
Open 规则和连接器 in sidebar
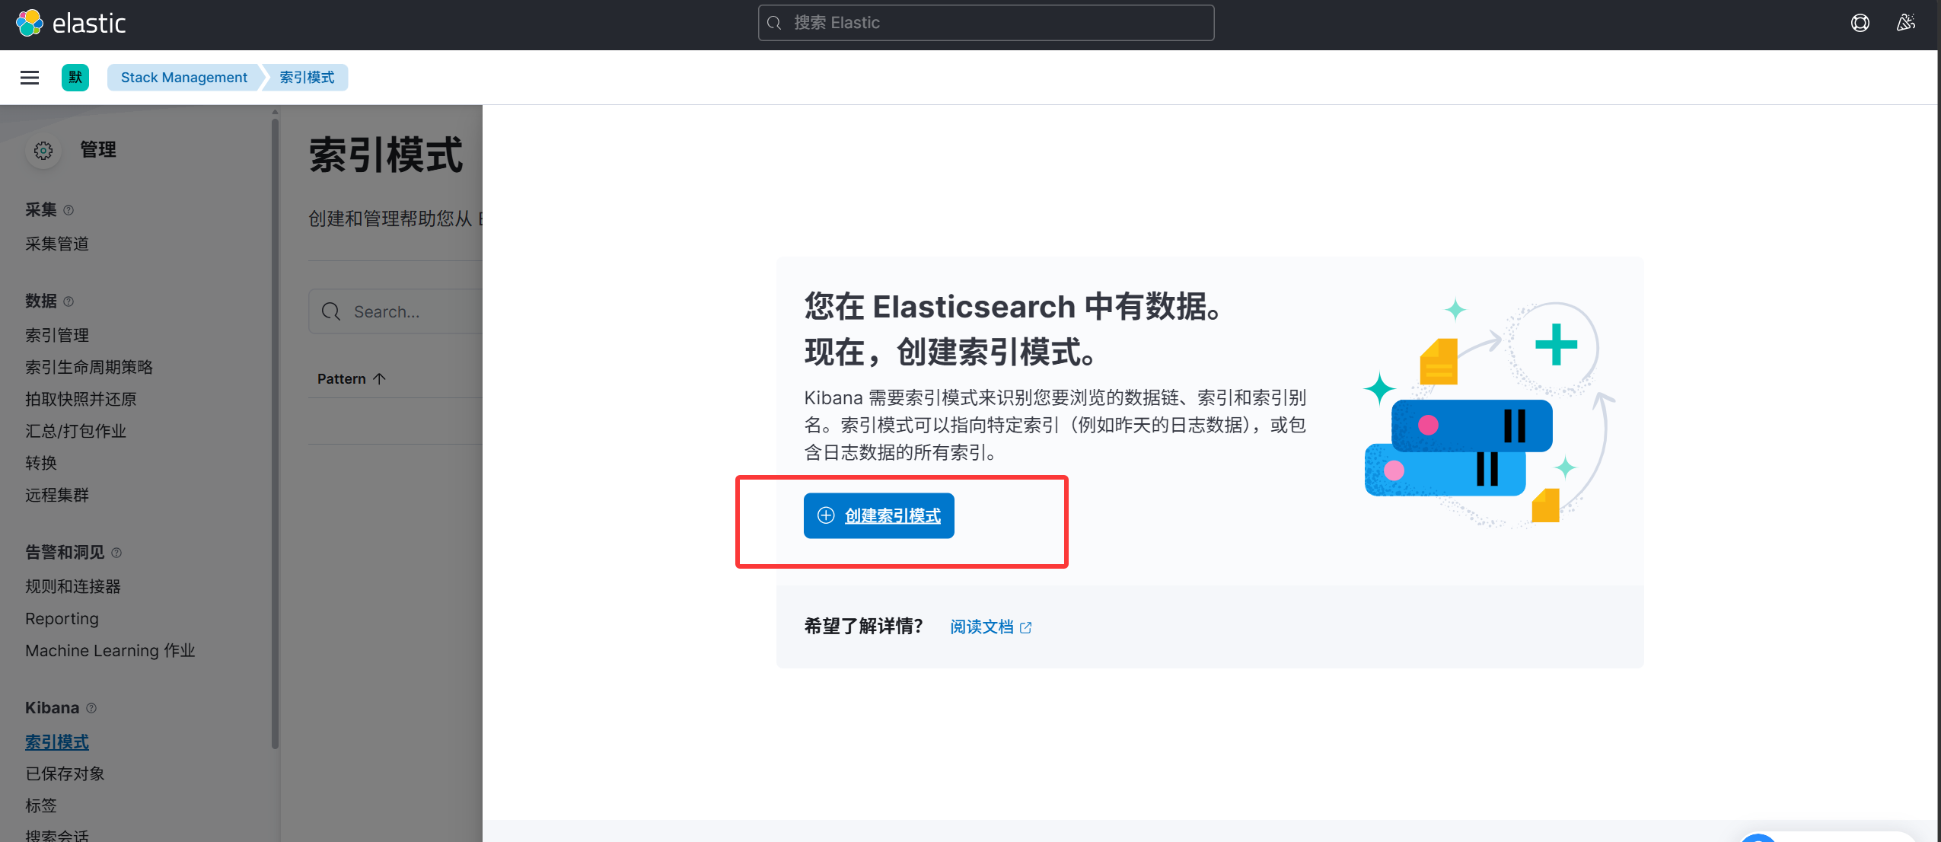(x=73, y=587)
